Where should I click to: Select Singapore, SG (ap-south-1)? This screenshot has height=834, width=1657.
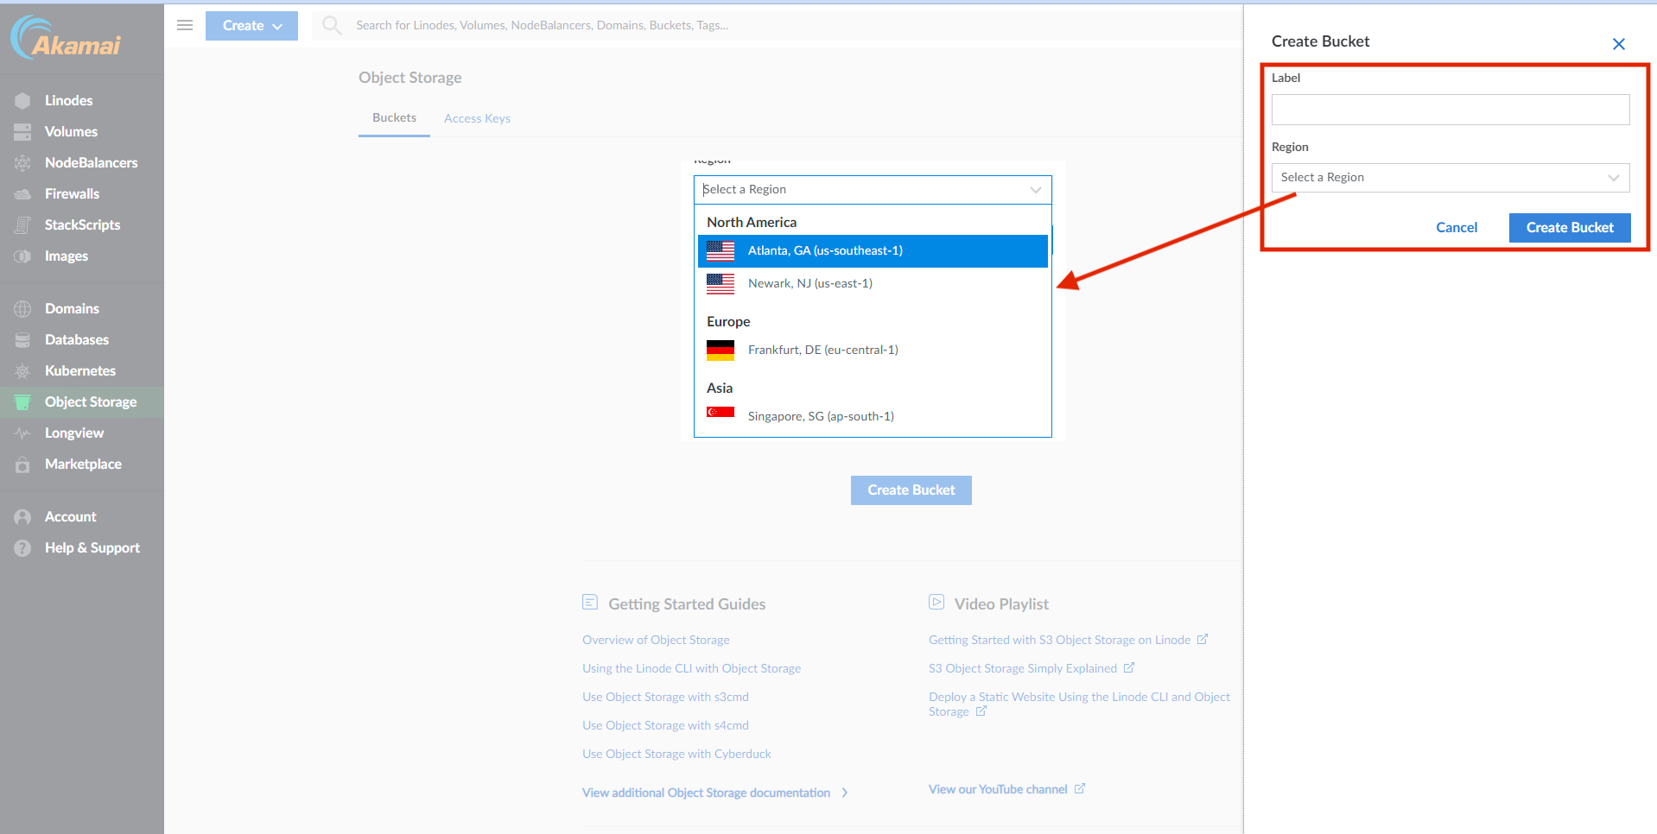pyautogui.click(x=873, y=416)
